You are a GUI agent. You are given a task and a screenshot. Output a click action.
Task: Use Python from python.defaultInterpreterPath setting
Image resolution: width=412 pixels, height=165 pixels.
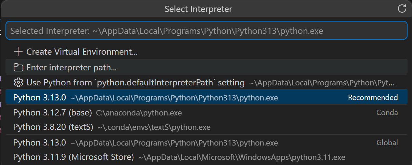pos(206,82)
